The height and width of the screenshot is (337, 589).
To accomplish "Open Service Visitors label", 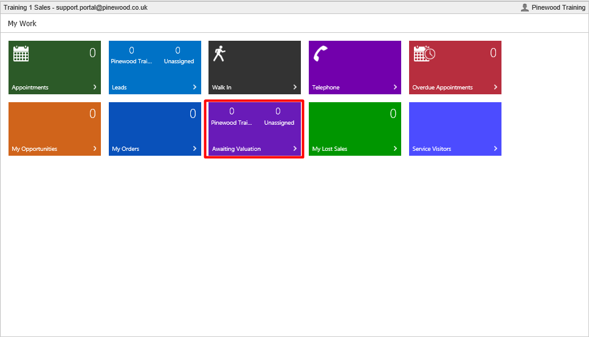I will click(x=432, y=148).
